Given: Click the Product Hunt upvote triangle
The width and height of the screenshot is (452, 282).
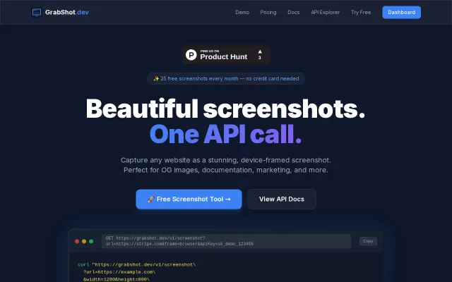Looking at the screenshot, I should 260,51.
